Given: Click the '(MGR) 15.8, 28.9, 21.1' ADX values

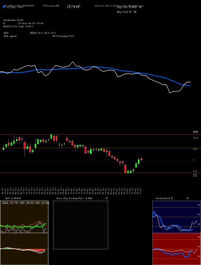Looking at the screenshot, I should [43, 33].
